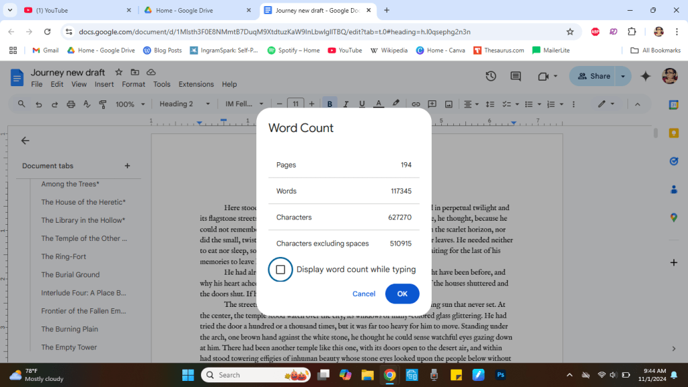This screenshot has height=387, width=688.
Task: Open the Tools menu
Action: tap(161, 84)
